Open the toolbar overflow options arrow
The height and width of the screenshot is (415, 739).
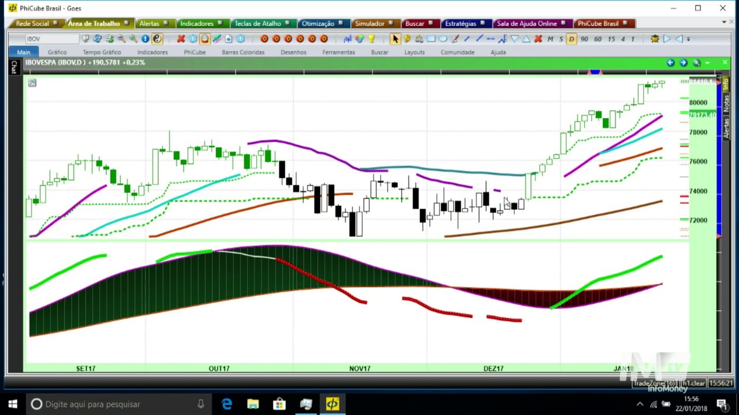coord(688,39)
